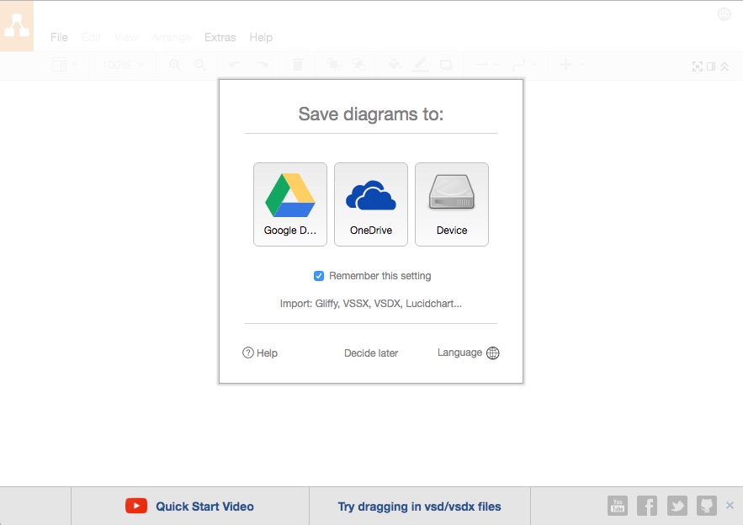
Task: Click the send to back icon
Action: point(358,65)
